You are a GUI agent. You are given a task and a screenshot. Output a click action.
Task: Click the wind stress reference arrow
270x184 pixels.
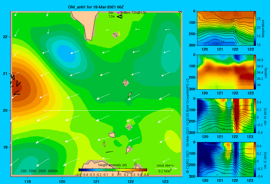[166, 168]
